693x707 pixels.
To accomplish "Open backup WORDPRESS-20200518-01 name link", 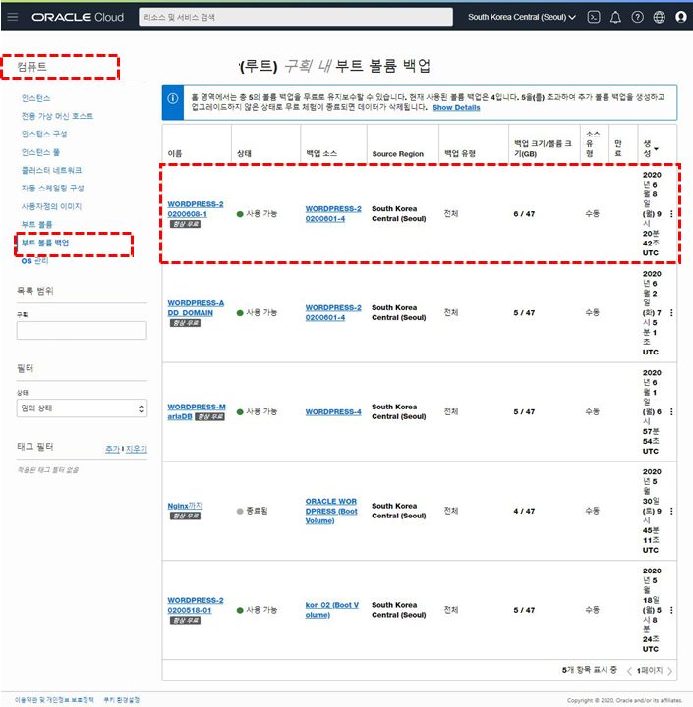I will [x=195, y=605].
